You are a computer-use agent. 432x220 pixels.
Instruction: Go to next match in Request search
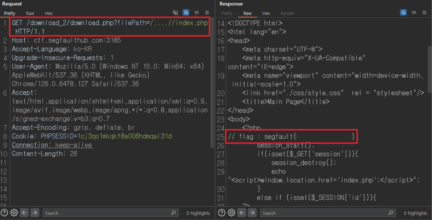click(x=35, y=213)
